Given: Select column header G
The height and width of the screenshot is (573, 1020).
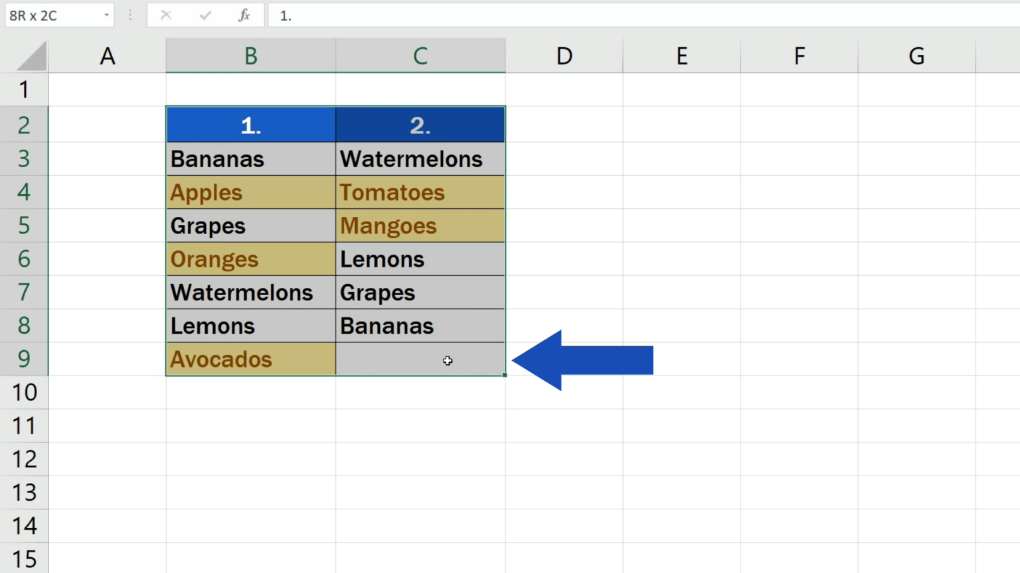Looking at the screenshot, I should [916, 56].
